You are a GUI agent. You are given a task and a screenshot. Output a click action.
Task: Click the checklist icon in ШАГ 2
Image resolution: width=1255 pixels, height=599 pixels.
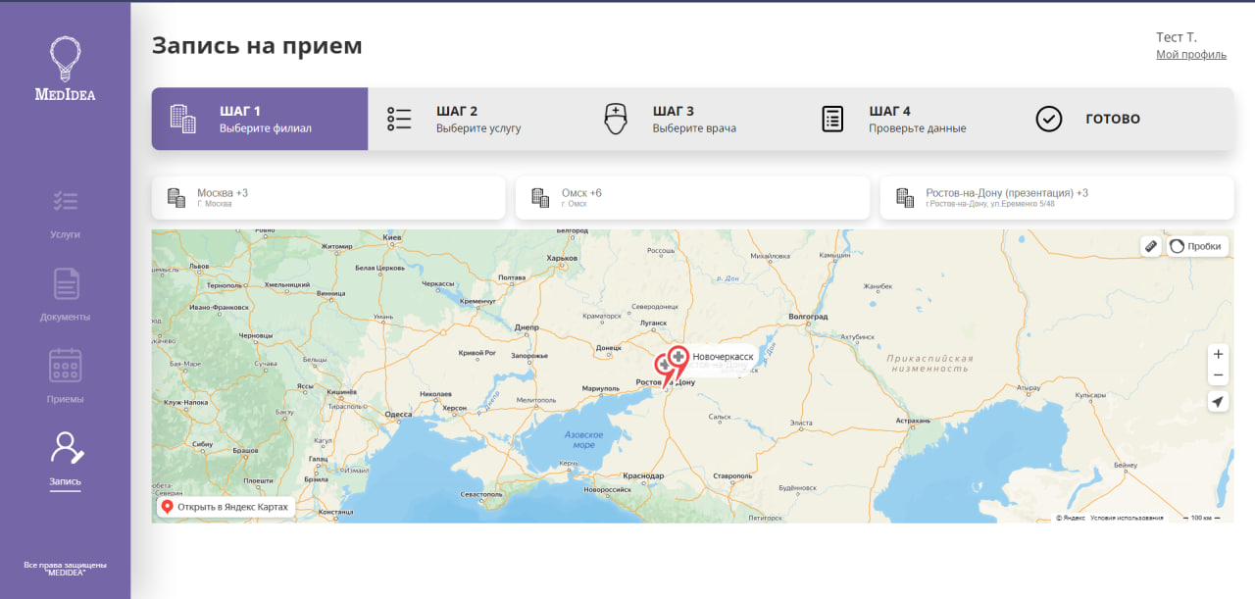tap(399, 119)
